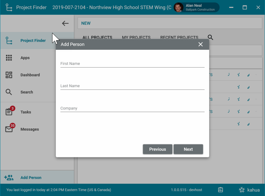
Task: Click the Dashboard layout icon
Action: 9,75
